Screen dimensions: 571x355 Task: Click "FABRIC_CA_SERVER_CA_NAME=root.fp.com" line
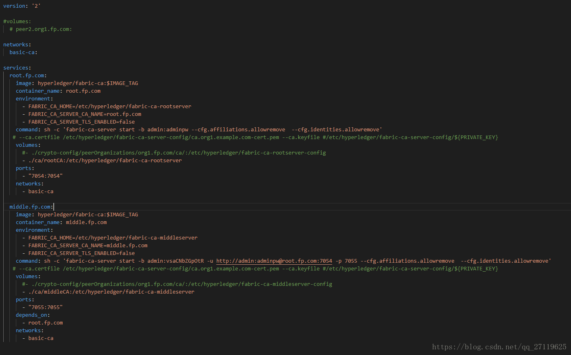[x=85, y=114]
